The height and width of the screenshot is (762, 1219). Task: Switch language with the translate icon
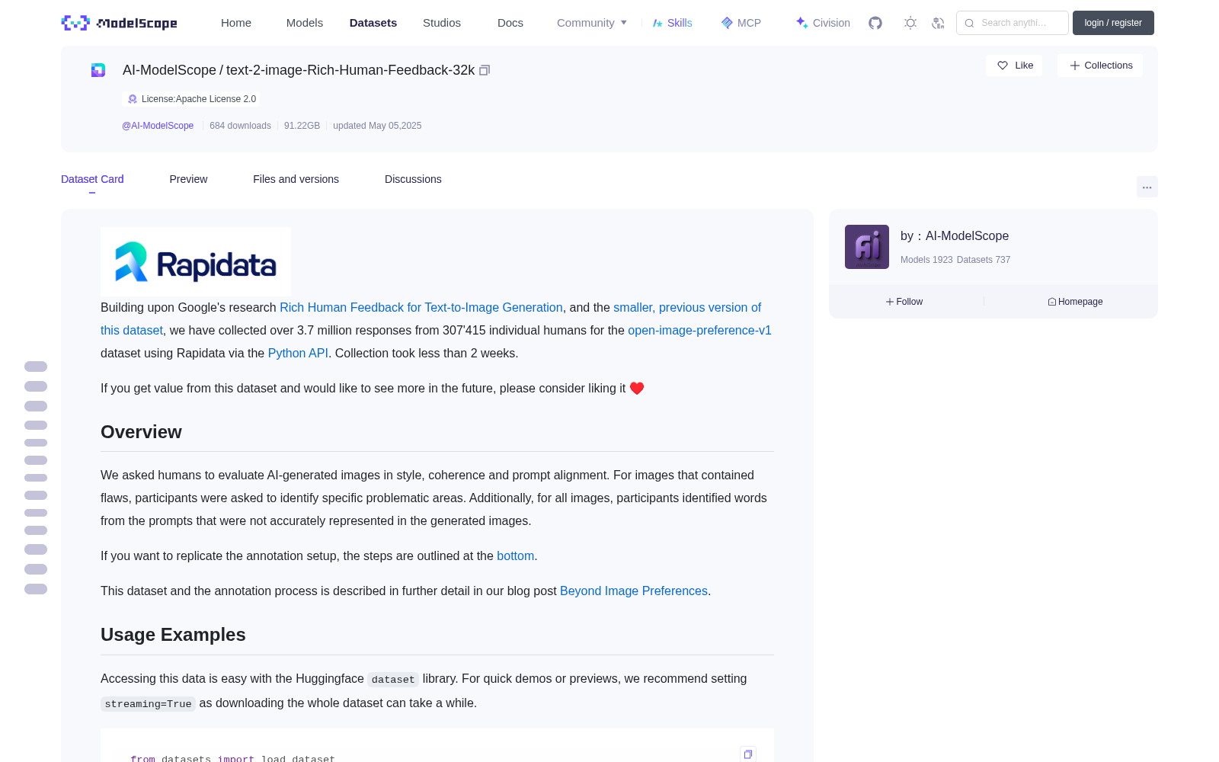pos(939,23)
